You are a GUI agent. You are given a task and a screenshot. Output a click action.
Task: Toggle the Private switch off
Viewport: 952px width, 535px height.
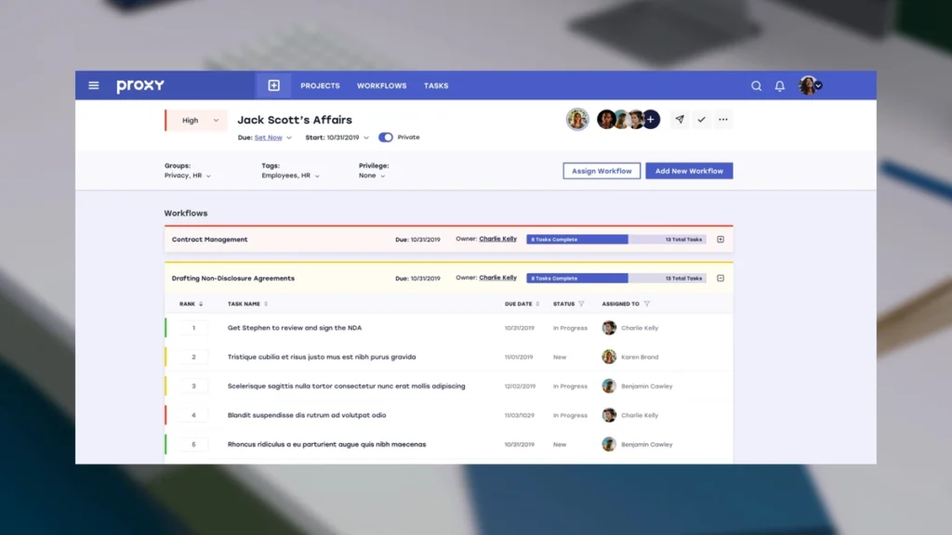tap(386, 137)
